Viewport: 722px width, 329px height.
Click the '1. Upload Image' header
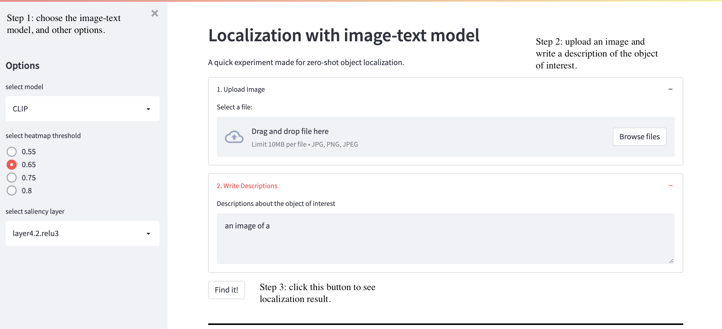pos(241,89)
